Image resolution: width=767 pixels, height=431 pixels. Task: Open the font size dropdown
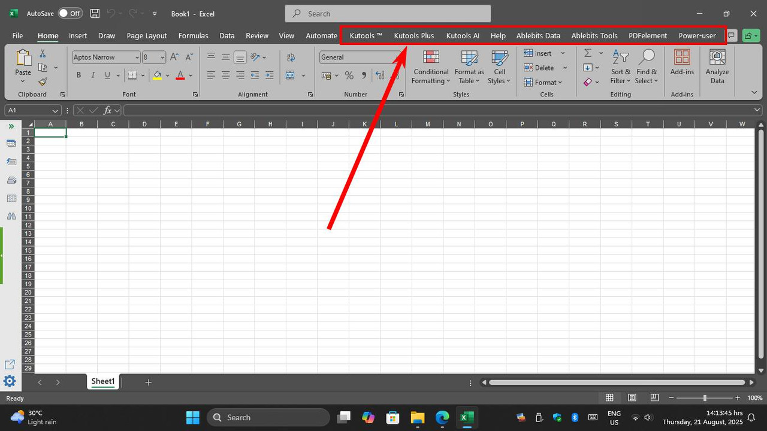click(x=162, y=57)
